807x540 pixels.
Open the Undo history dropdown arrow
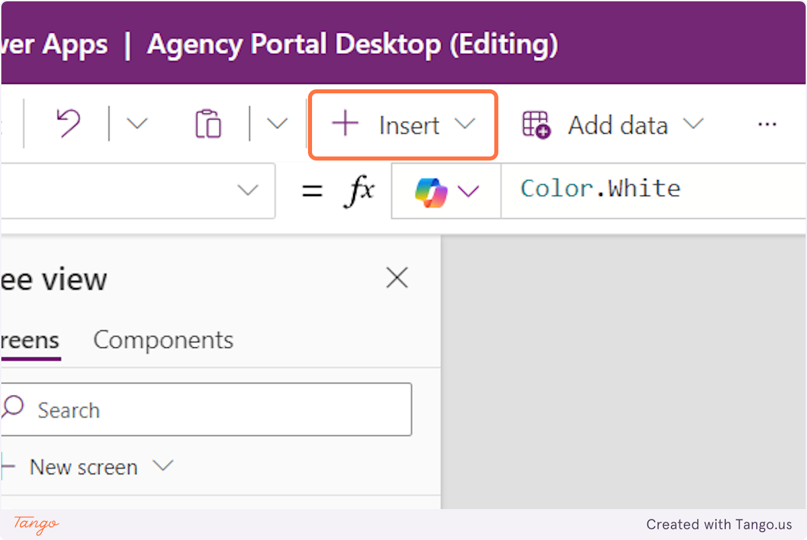tap(137, 124)
